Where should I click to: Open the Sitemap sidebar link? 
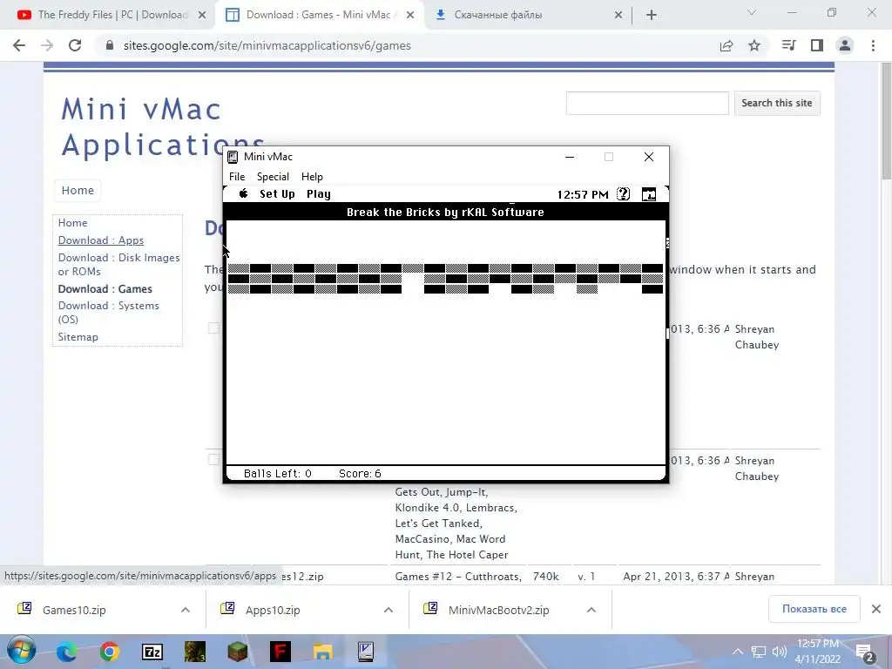click(78, 337)
